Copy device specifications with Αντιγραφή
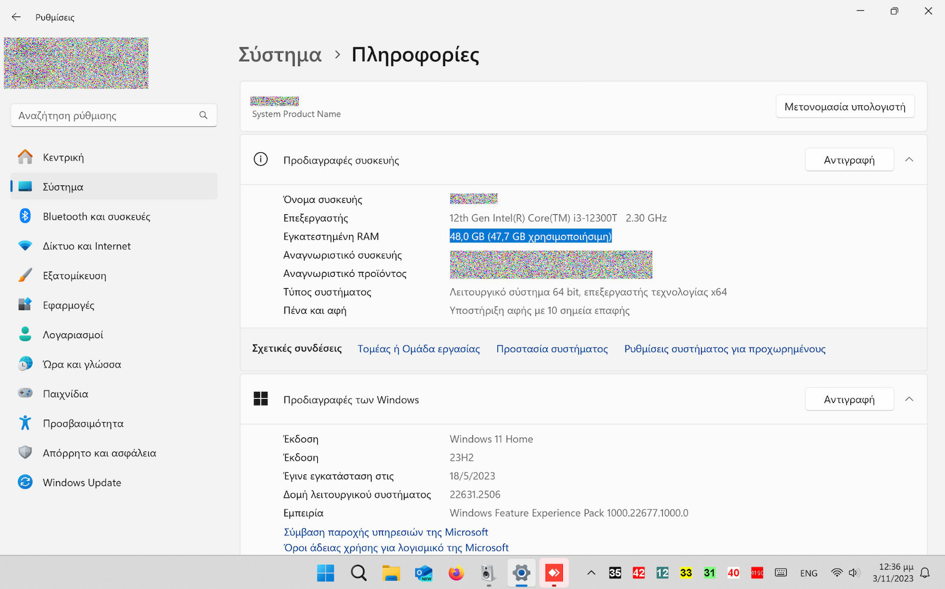Image resolution: width=945 pixels, height=589 pixels. pos(849,160)
